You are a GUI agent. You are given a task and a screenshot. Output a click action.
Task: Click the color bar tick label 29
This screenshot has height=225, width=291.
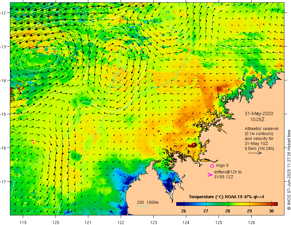(x=249, y=211)
